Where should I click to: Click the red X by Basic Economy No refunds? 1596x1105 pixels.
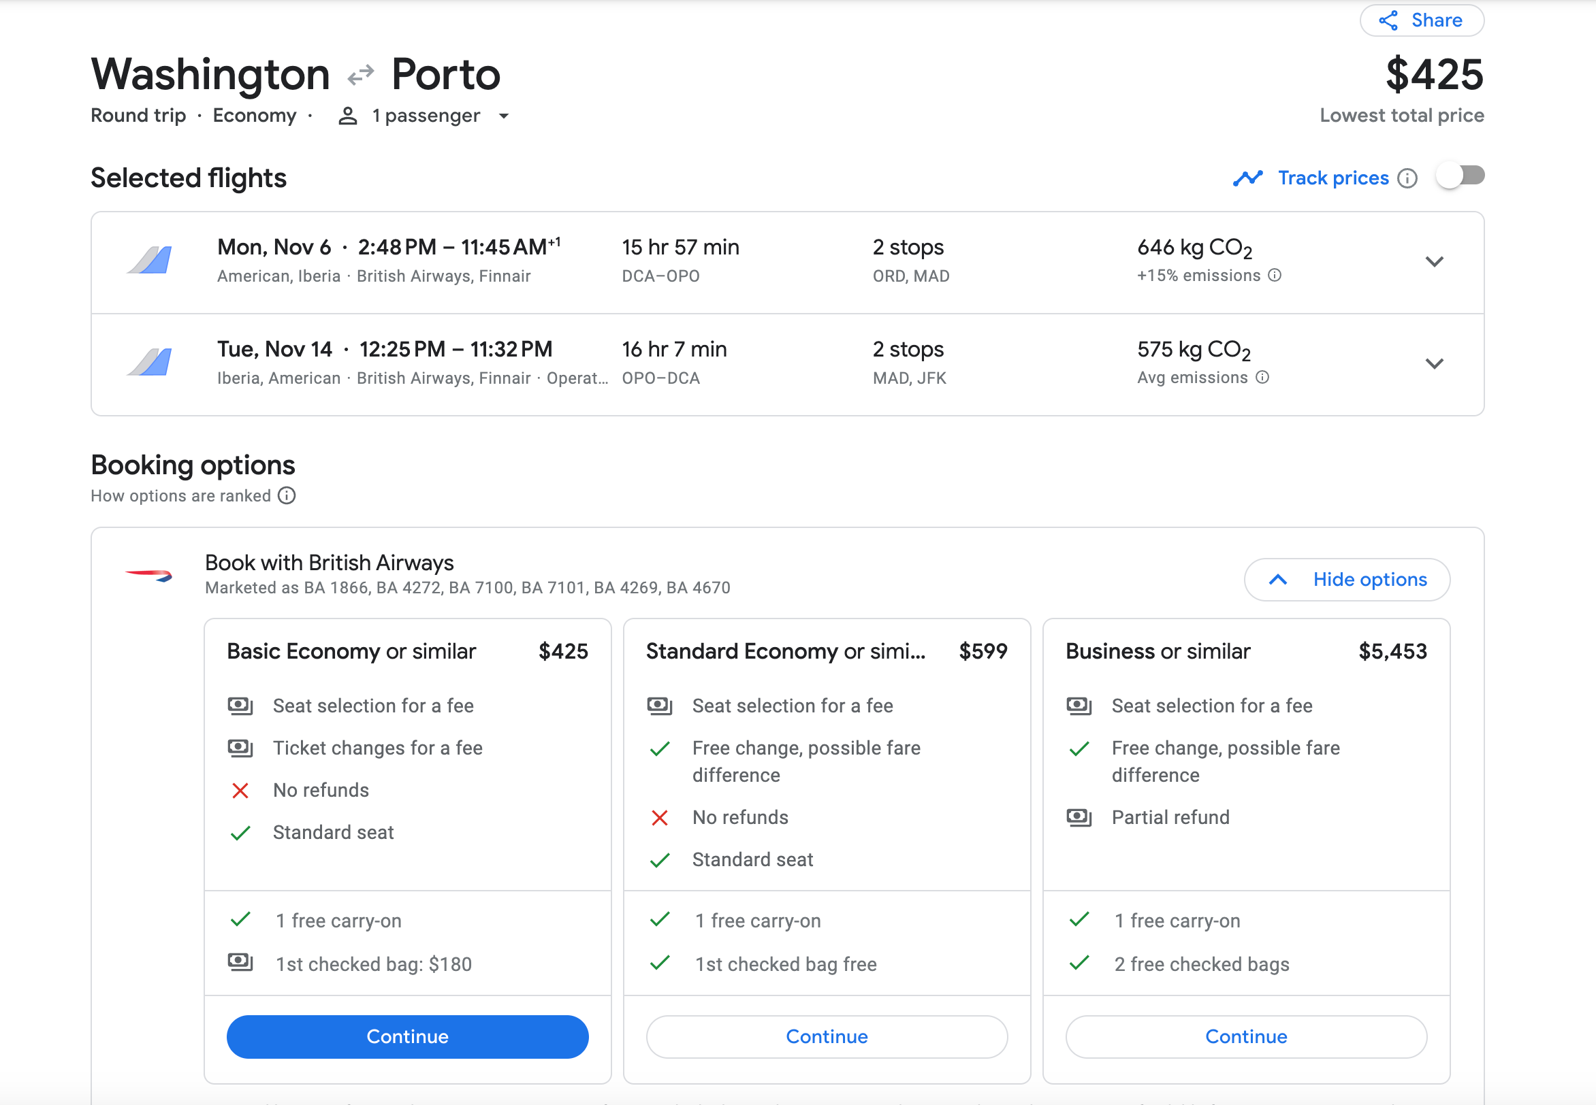tap(240, 790)
